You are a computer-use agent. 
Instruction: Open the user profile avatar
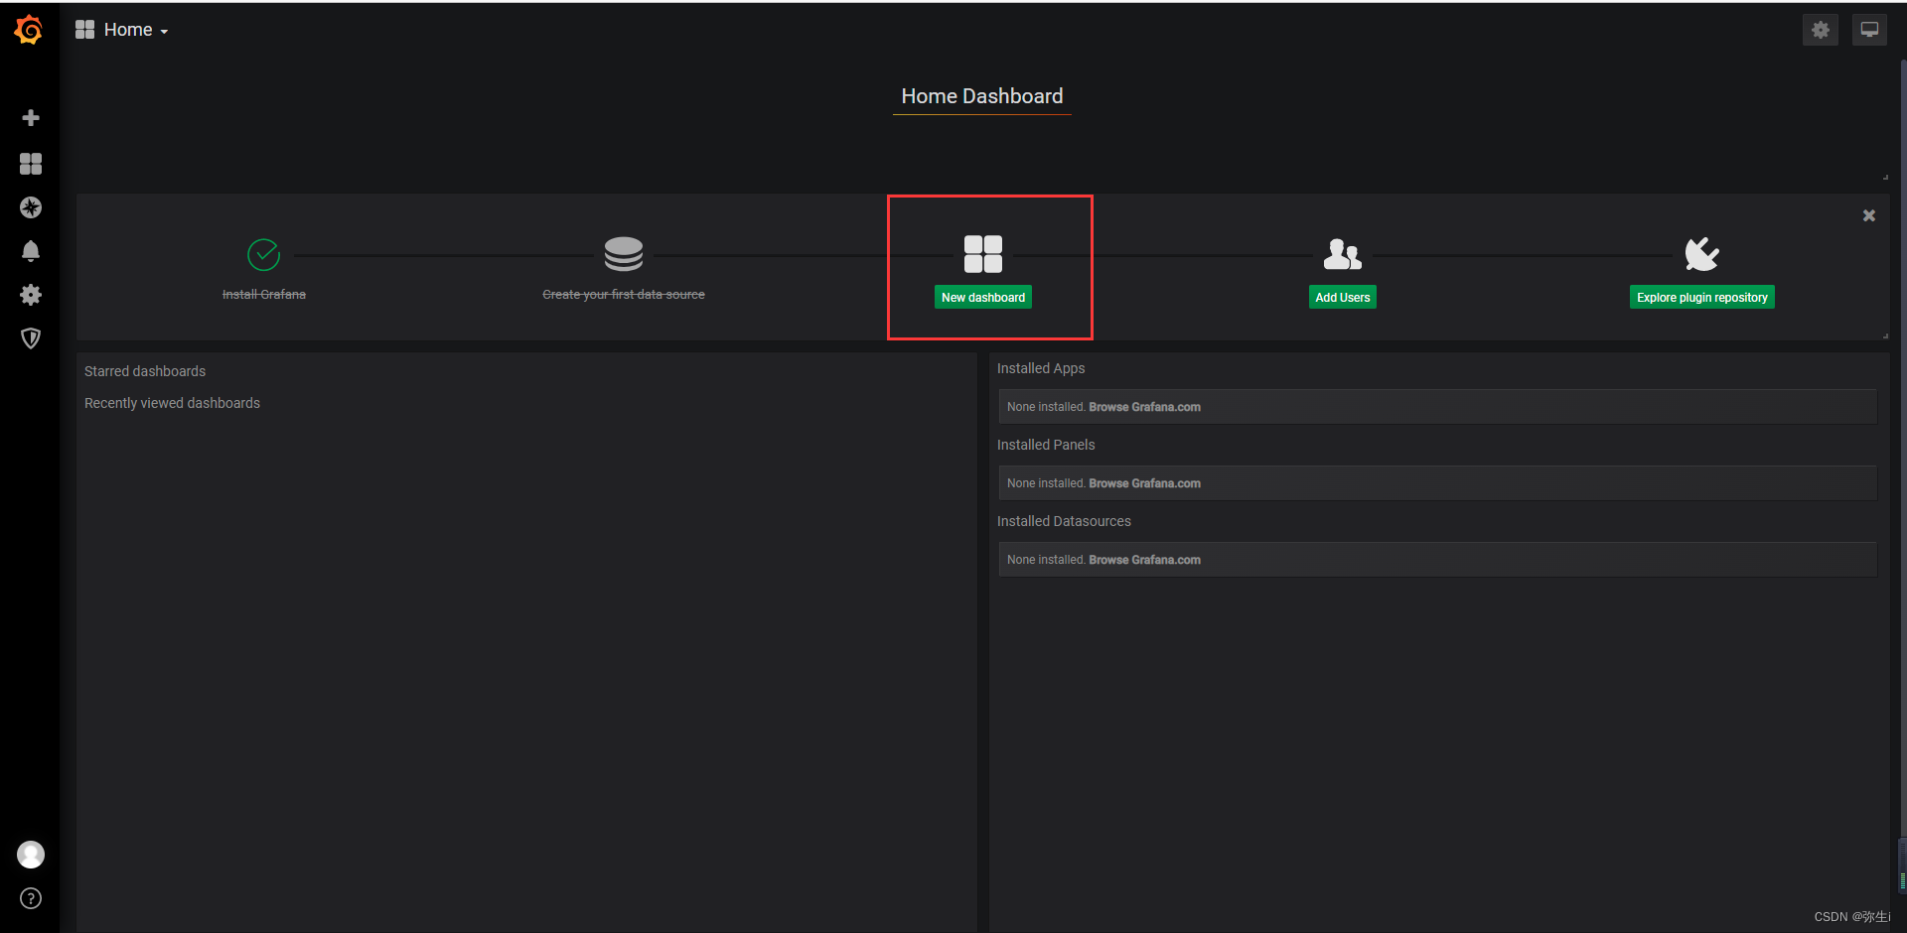pos(31,855)
